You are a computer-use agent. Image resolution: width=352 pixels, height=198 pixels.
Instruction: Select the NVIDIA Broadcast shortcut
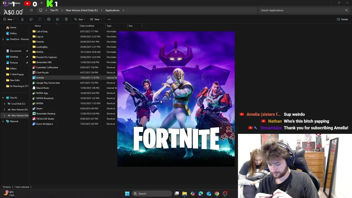[x=45, y=98]
